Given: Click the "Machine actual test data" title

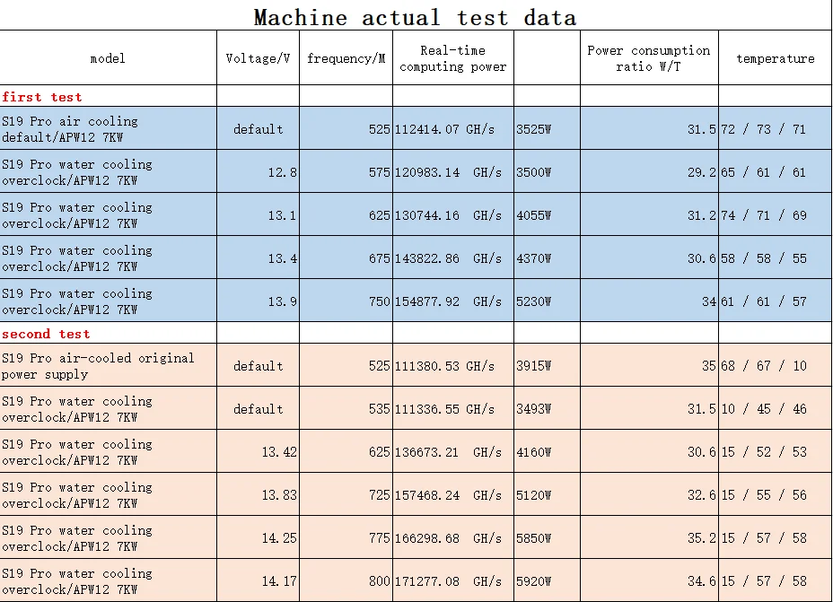Looking at the screenshot, I should pyautogui.click(x=415, y=16).
